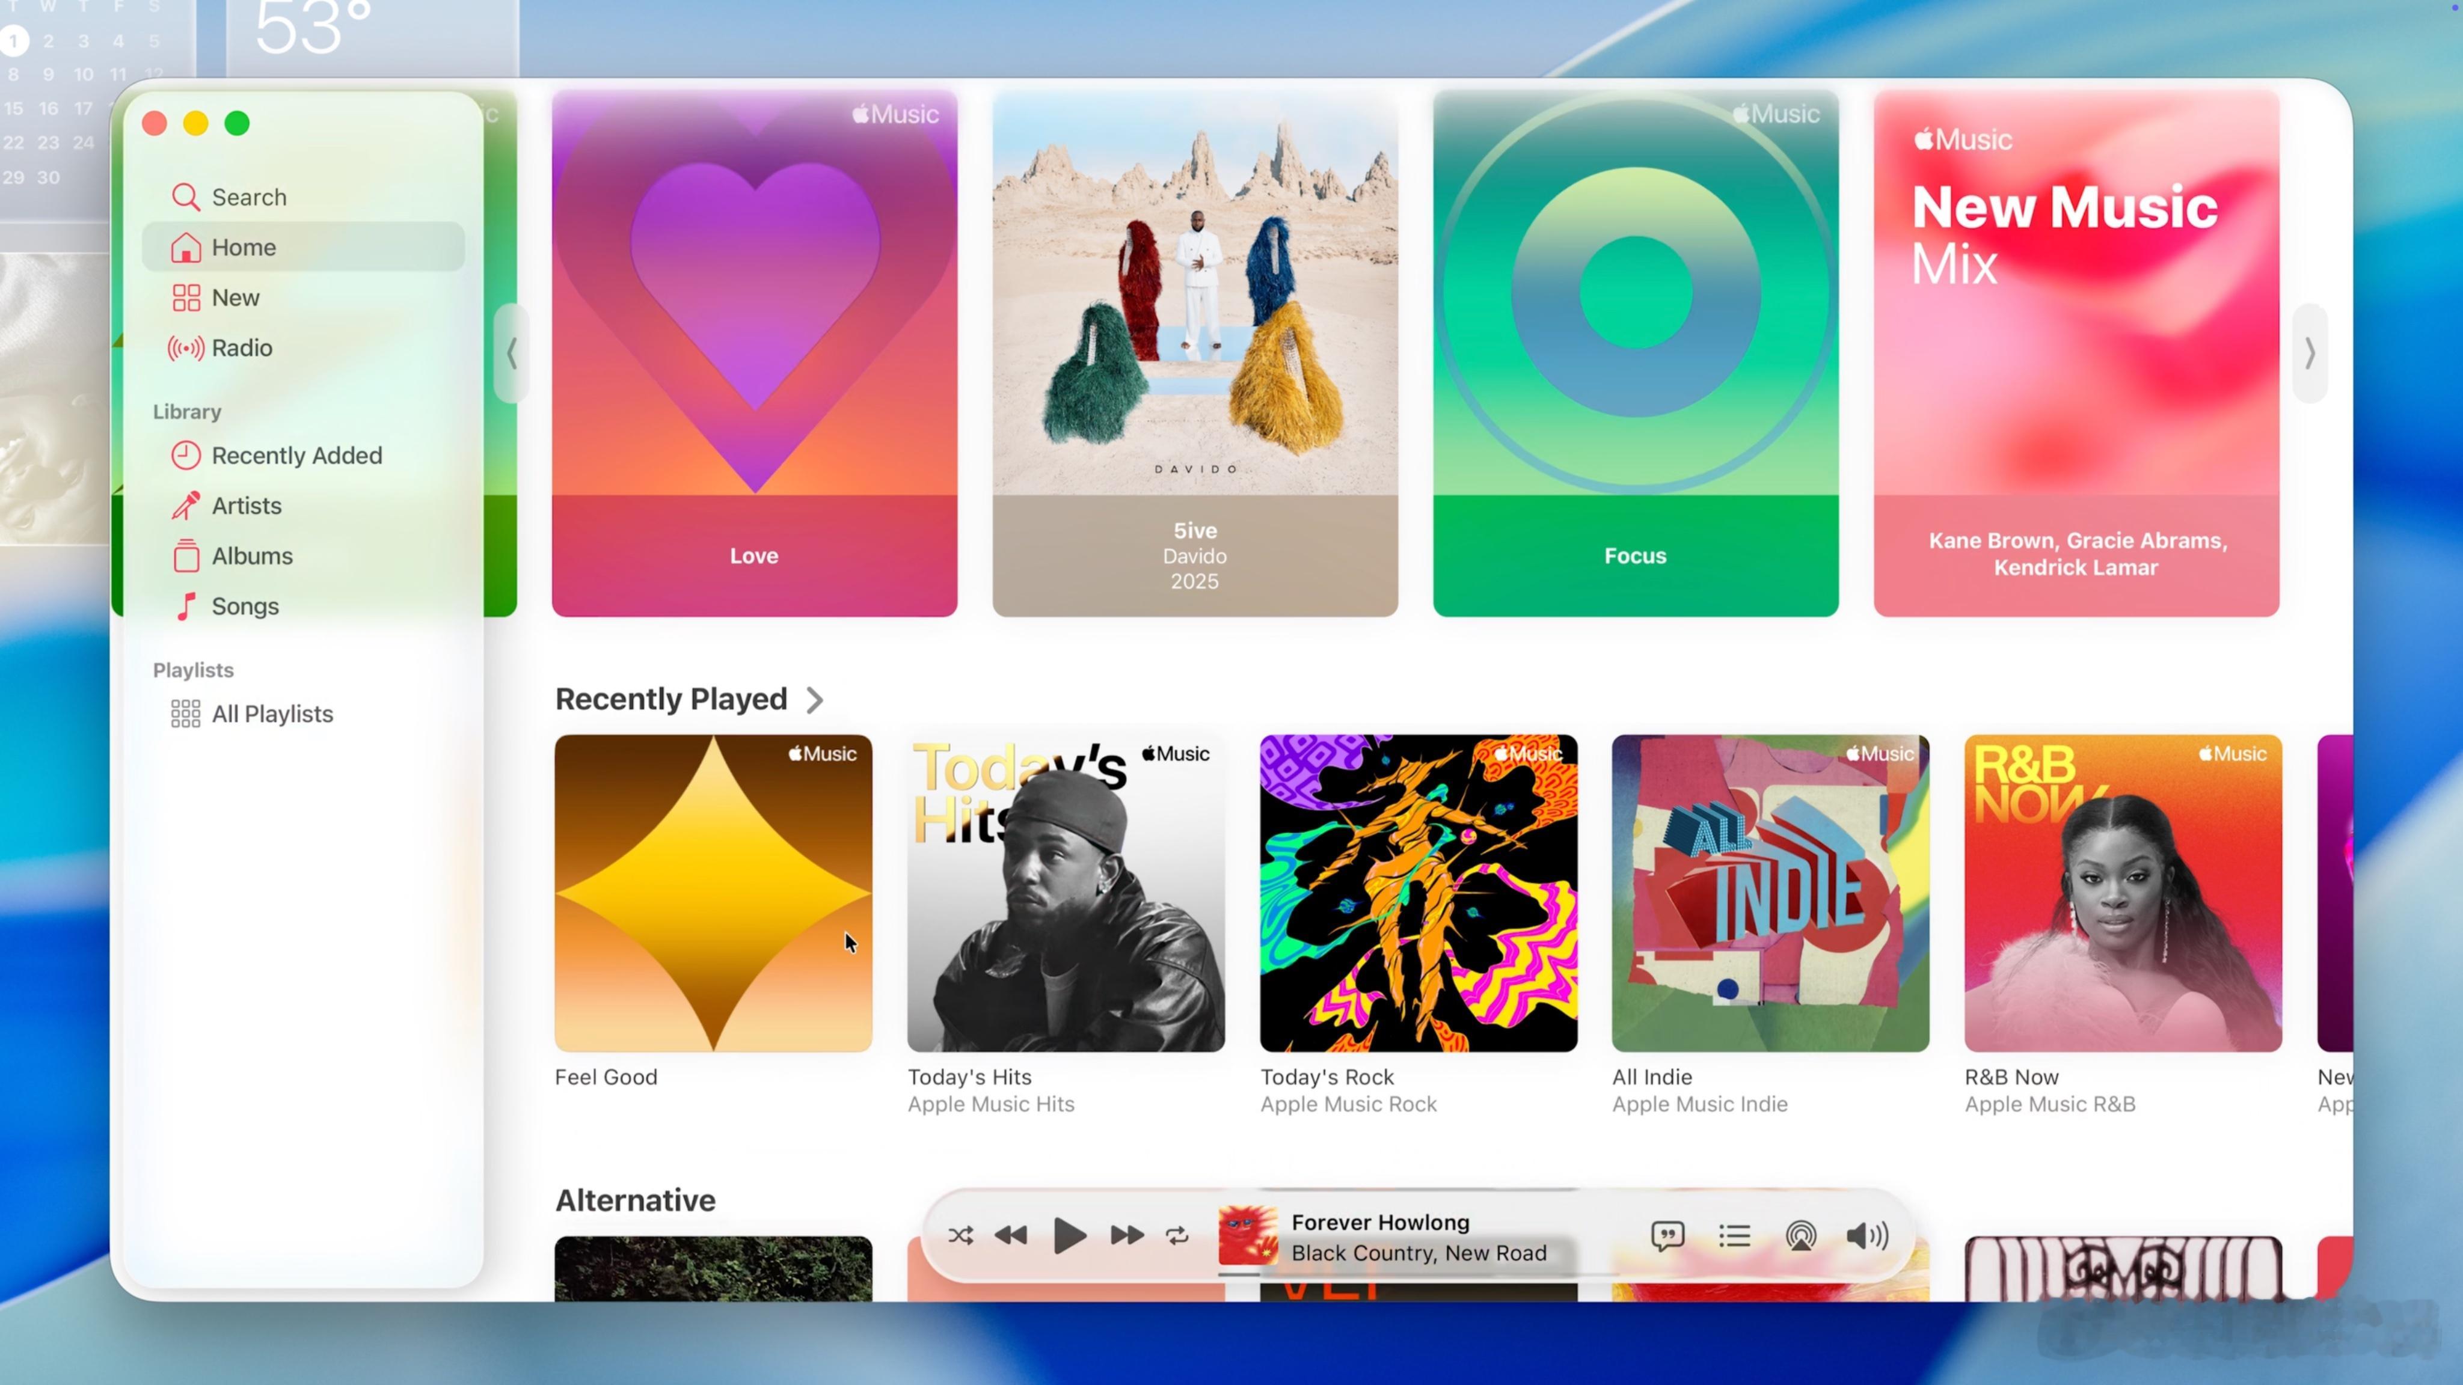Click the Artists microphone icon
This screenshot has height=1385, width=2463.
click(185, 506)
